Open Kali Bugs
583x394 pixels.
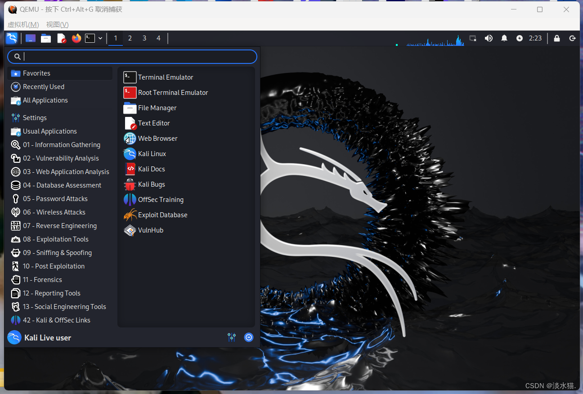(186, 184)
